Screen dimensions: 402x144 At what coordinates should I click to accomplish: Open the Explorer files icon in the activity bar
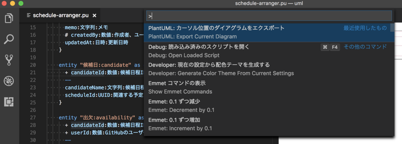[x=9, y=18]
